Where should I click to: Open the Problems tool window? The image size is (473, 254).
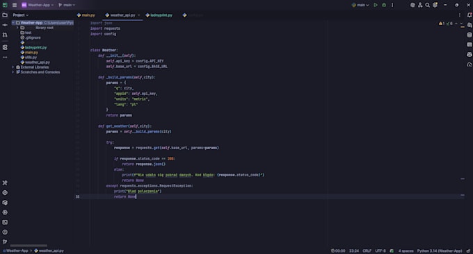tap(5, 232)
